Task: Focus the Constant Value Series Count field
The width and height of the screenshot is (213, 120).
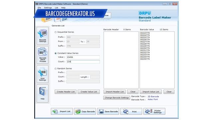Action: click(x=83, y=62)
